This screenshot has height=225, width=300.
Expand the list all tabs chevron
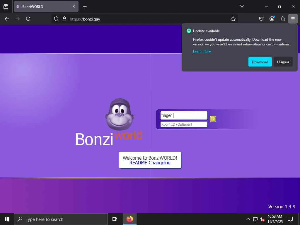(x=242, y=6)
